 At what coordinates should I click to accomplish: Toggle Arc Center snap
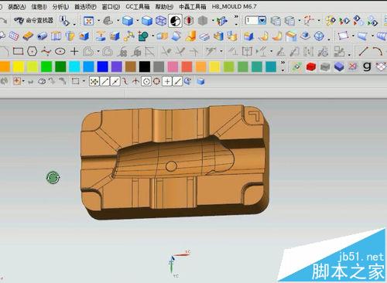pos(146,82)
